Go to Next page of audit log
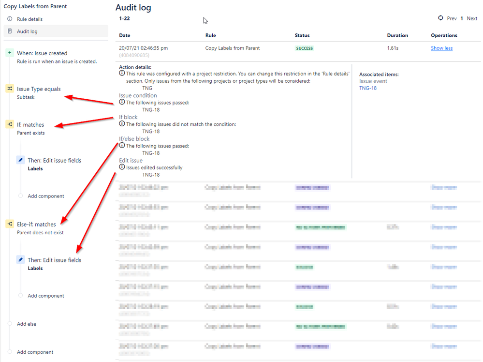The width and height of the screenshot is (483, 362). tap(472, 18)
